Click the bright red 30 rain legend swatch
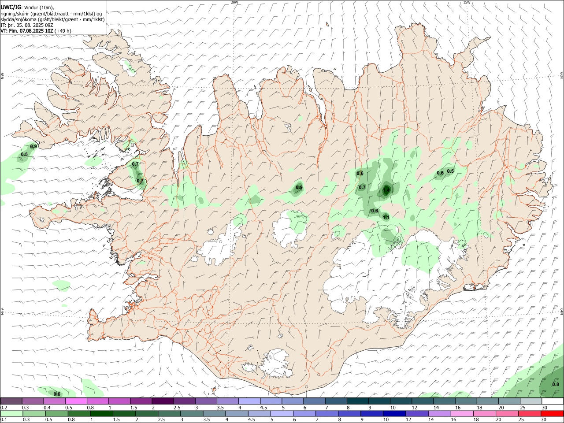 pos(552,413)
